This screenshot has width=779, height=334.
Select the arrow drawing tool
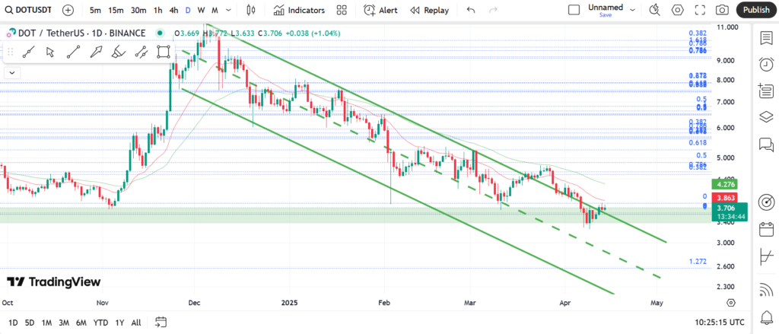pyautogui.click(x=96, y=52)
